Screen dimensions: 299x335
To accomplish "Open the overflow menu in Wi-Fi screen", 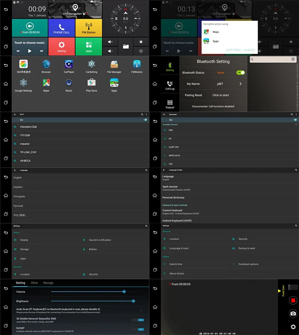I will pos(146,114).
